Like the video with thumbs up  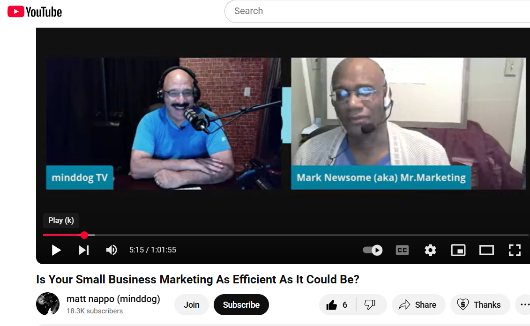(x=337, y=305)
